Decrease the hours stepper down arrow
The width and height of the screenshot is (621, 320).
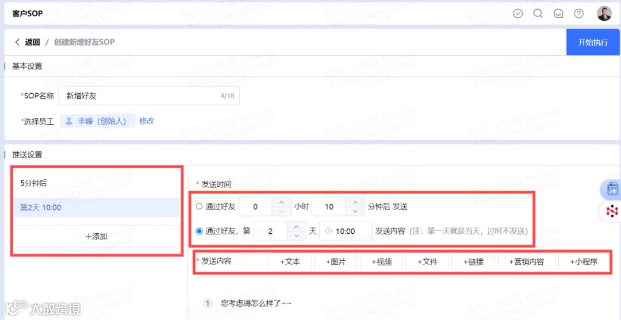pos(282,211)
